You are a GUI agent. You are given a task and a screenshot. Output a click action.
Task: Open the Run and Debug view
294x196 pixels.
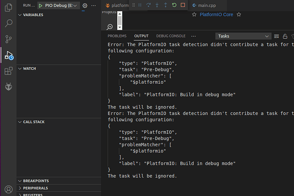tap(9, 56)
